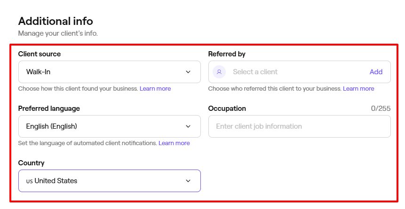Select the Walk-In client source value
The width and height of the screenshot is (405, 209).
pos(38,72)
